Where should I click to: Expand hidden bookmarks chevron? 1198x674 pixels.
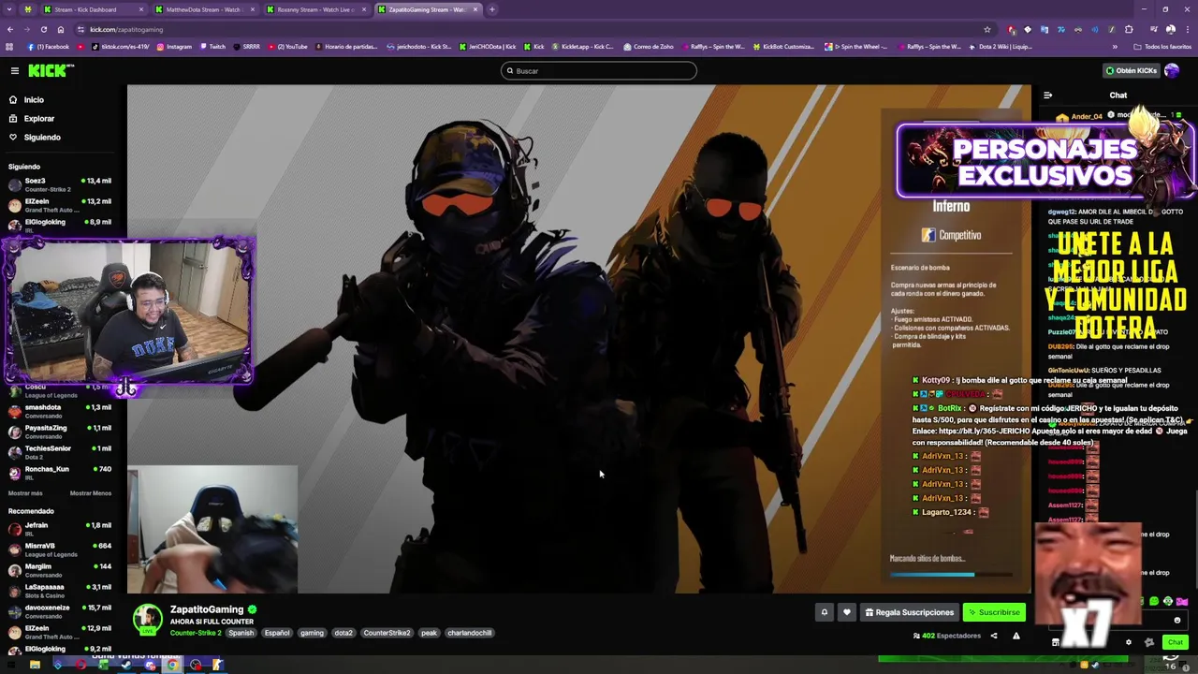click(1115, 47)
